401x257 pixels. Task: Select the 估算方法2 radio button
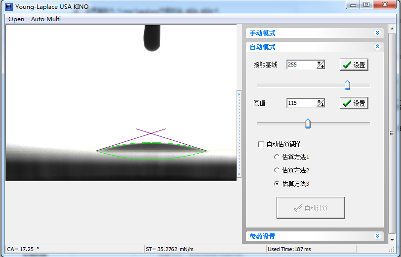(277, 170)
